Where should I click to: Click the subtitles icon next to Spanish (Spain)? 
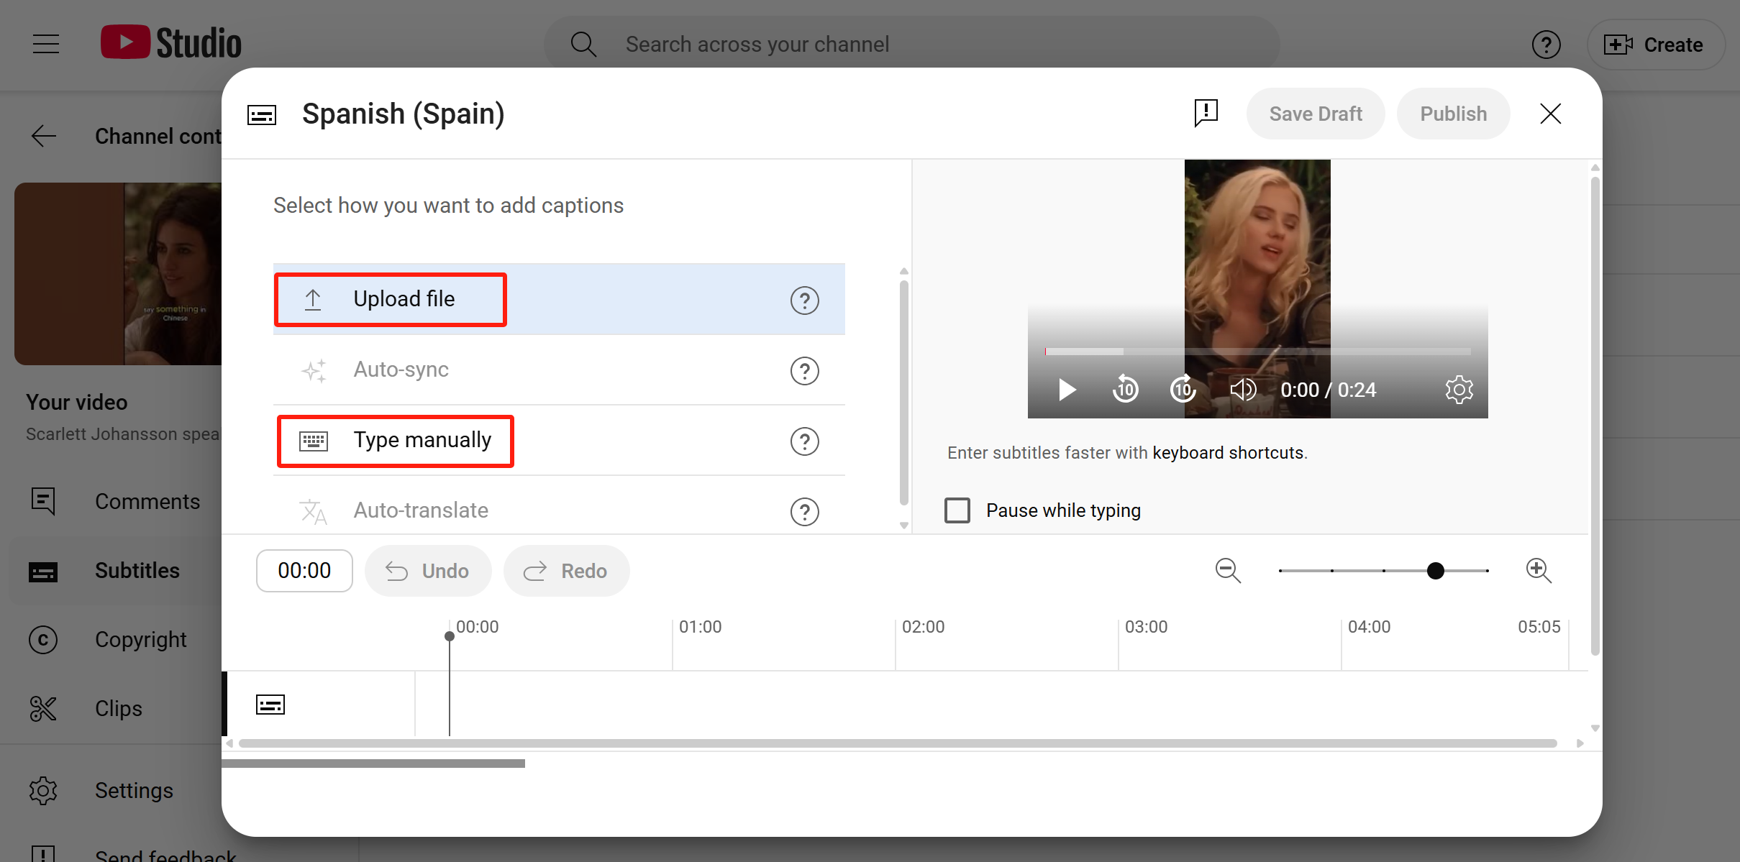point(262,115)
